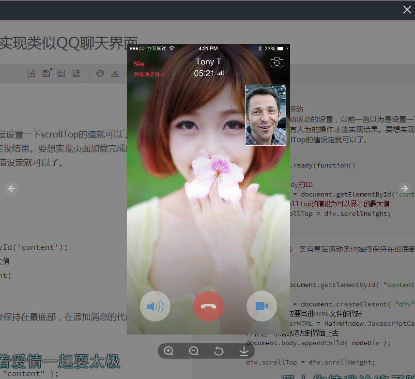Switch cameras with the flip camera icon

[277, 62]
